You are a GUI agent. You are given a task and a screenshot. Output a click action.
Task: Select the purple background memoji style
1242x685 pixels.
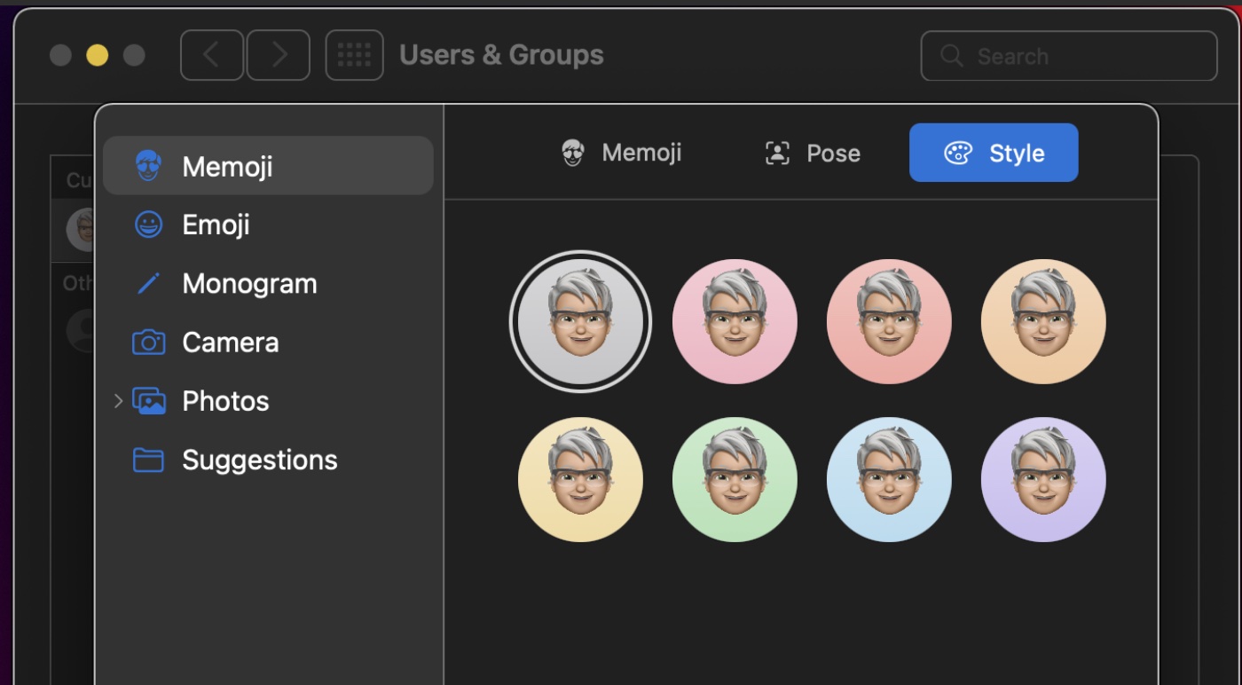[1043, 479]
